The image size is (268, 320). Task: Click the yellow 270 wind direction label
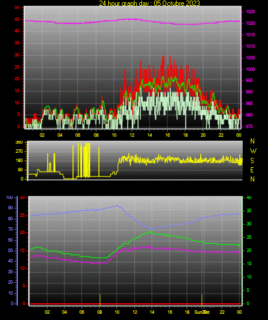coord(19,152)
